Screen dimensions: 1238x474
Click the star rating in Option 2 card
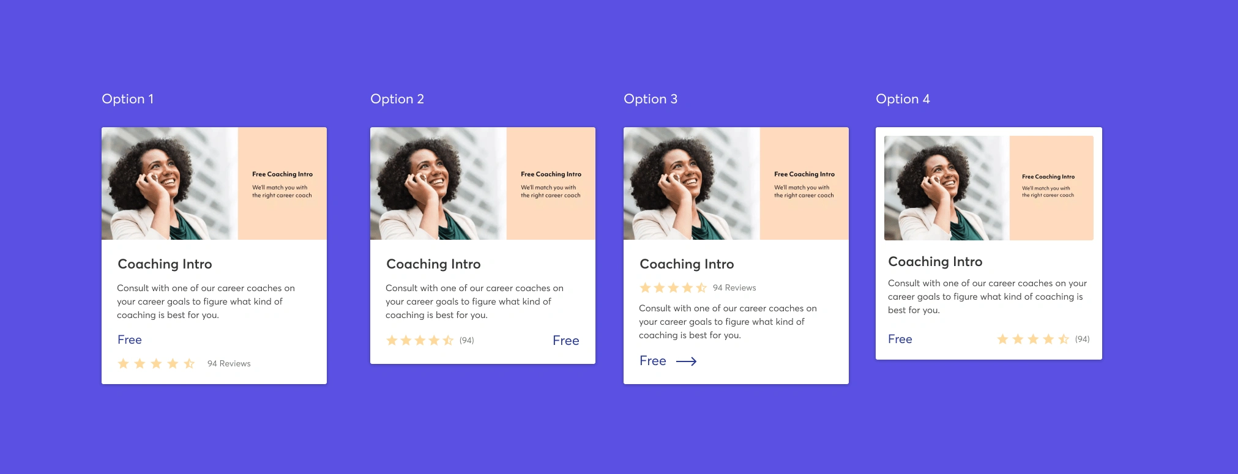(x=420, y=340)
